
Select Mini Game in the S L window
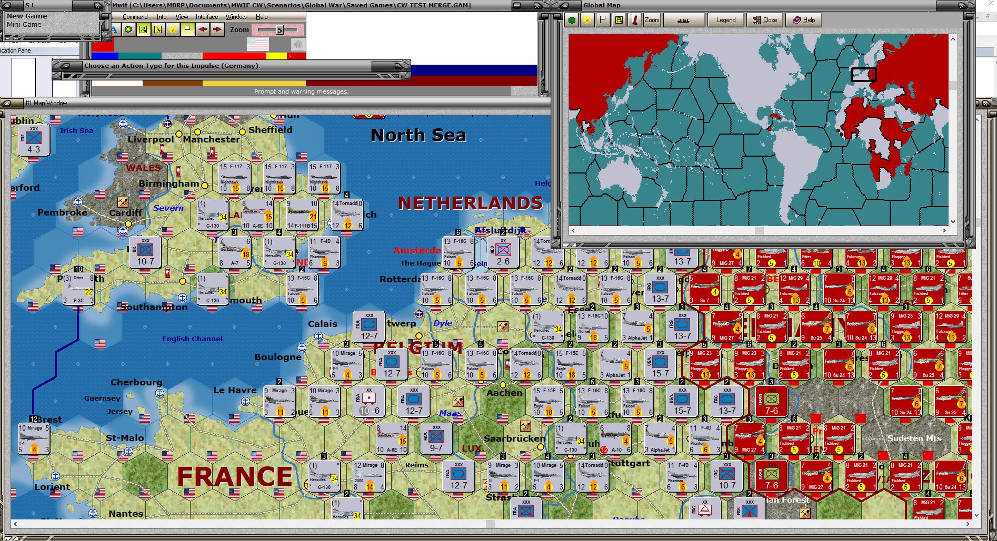coord(24,24)
